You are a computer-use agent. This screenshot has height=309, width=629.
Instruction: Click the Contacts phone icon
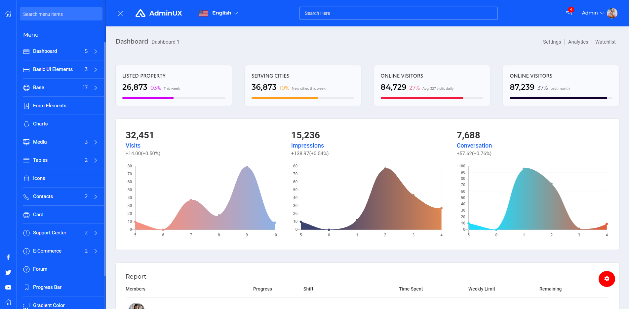[x=26, y=197]
